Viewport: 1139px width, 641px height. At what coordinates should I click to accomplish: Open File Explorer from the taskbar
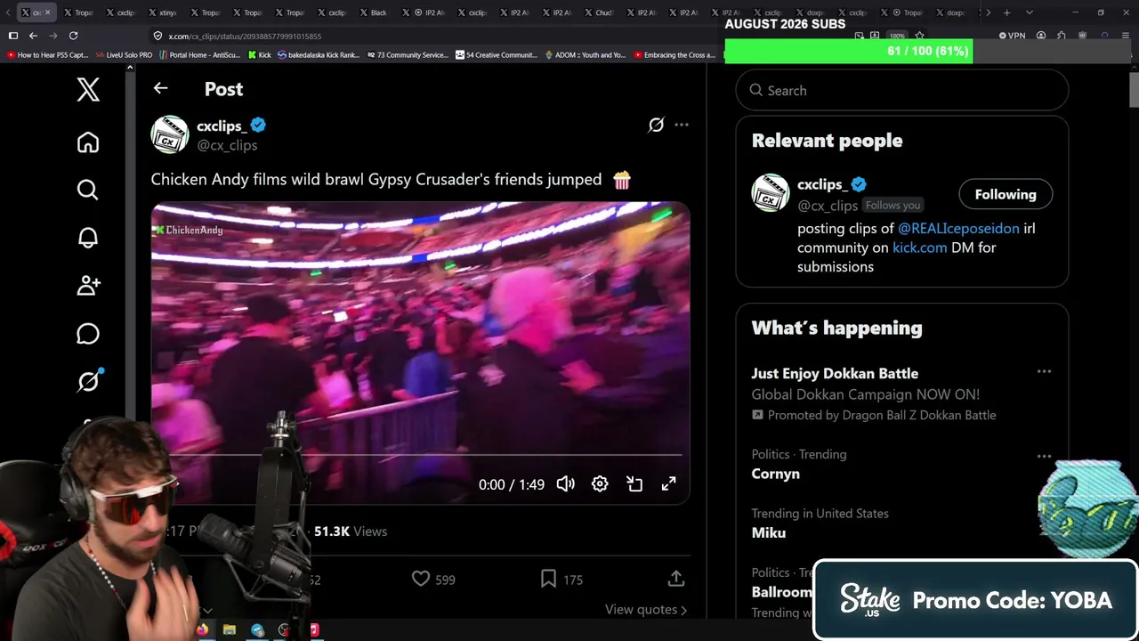[x=229, y=629]
